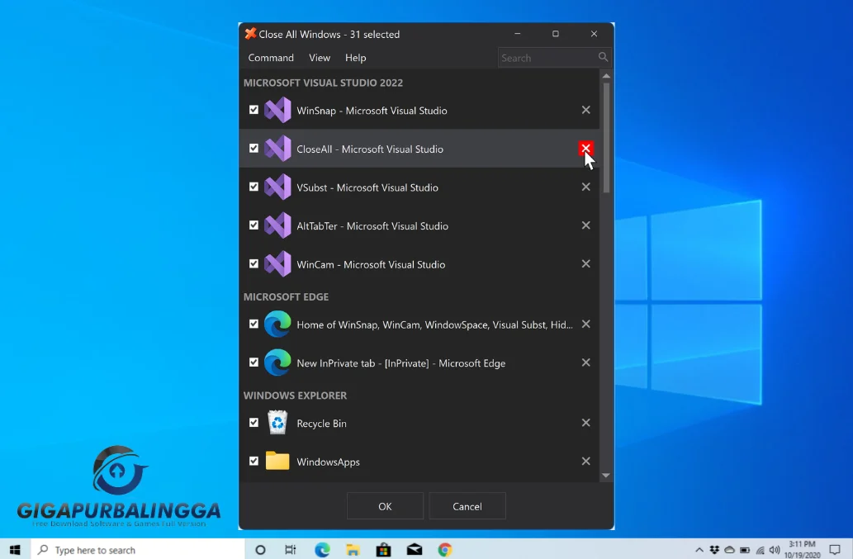Open Microsoft Store from taskbar

(x=383, y=550)
